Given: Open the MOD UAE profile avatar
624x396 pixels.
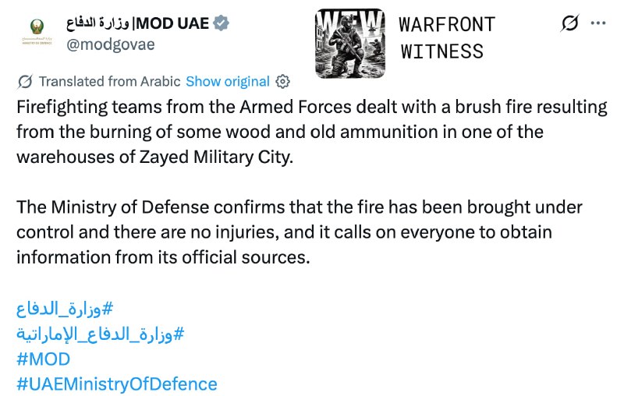Looking at the screenshot, I should [37, 33].
